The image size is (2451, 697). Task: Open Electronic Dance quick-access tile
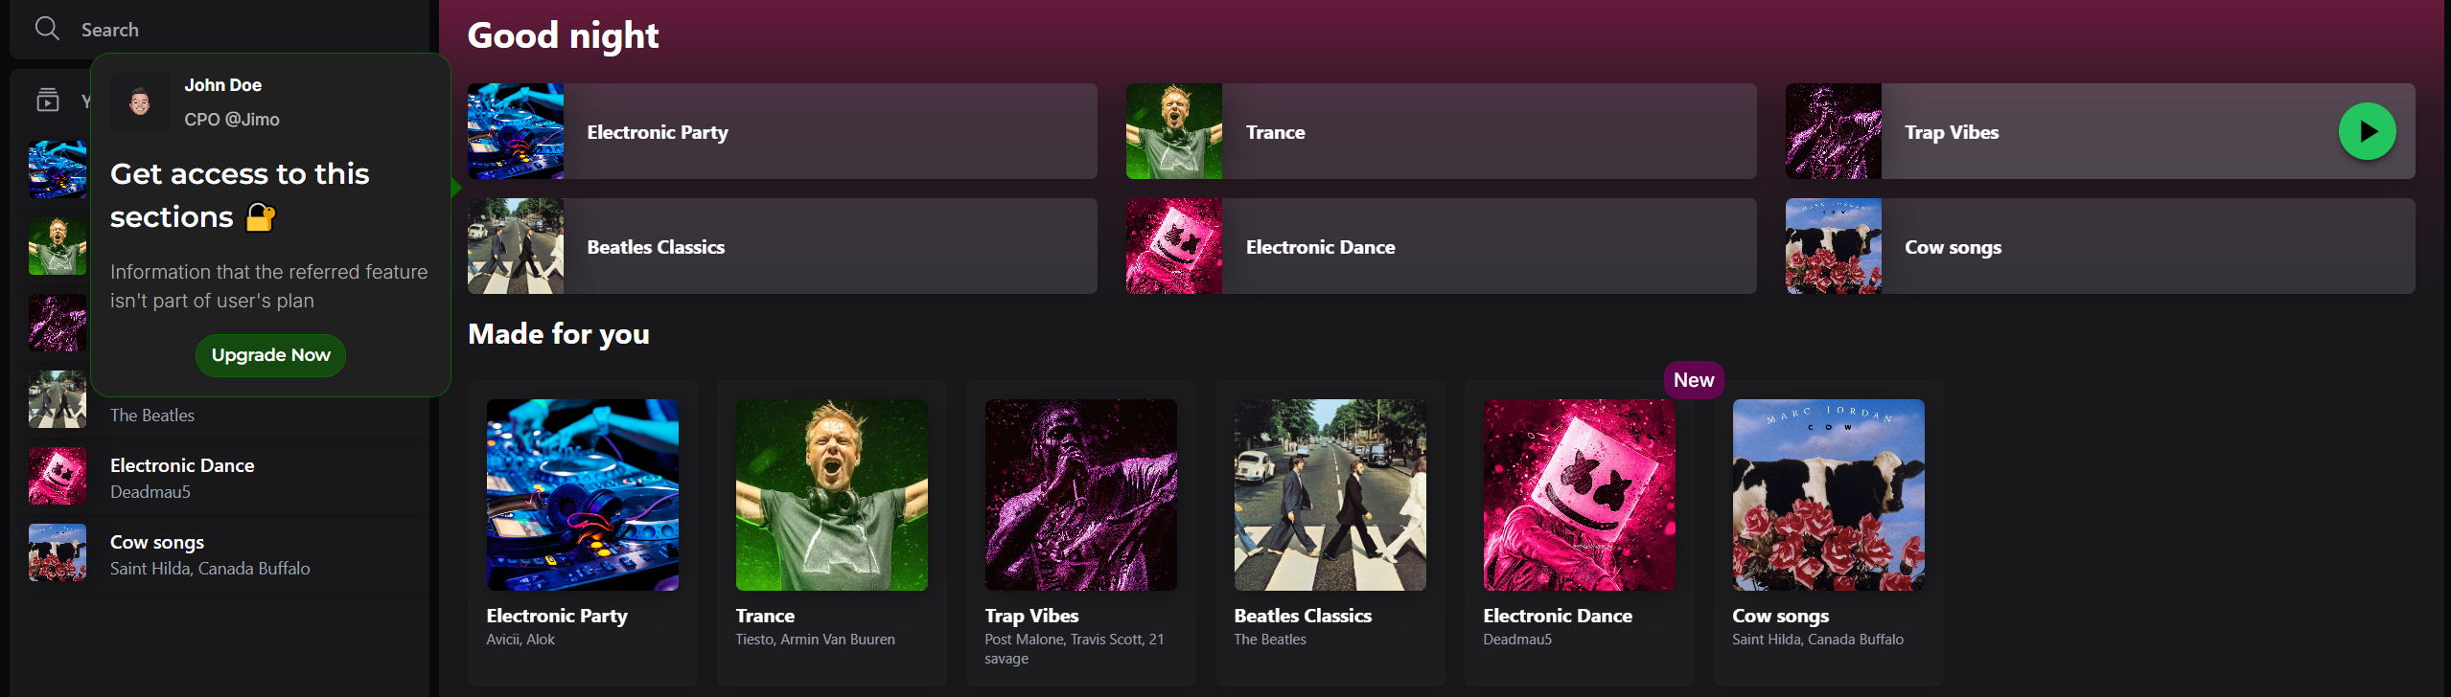tap(1440, 246)
